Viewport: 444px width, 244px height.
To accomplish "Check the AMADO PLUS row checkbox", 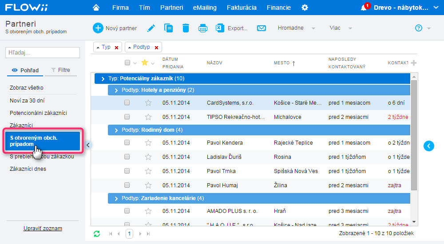I will pyautogui.click(x=127, y=211).
